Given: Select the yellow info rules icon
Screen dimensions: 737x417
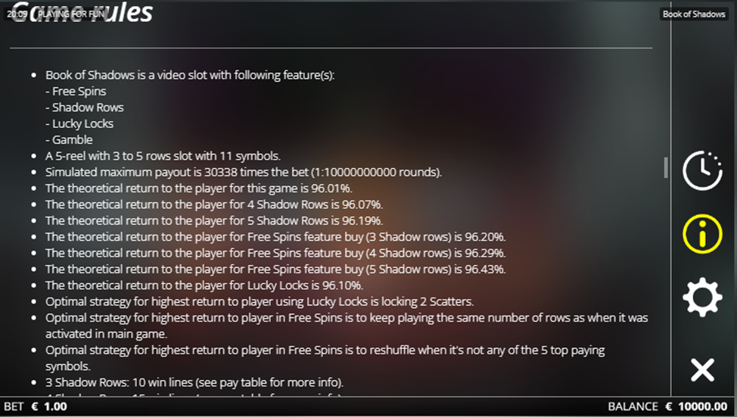Looking at the screenshot, I should 702,234.
